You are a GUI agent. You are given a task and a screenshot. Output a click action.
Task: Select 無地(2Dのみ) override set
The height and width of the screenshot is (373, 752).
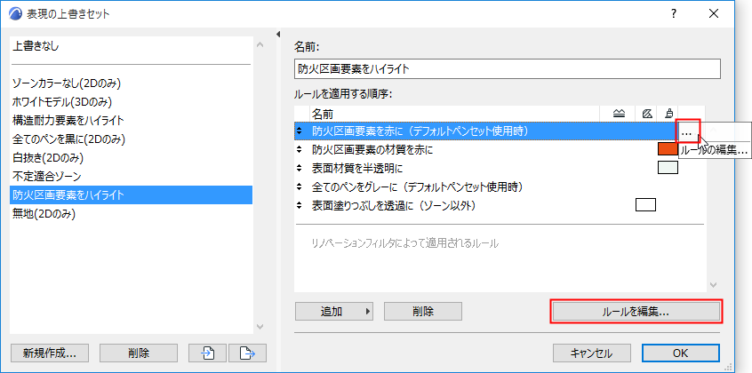[131, 213]
